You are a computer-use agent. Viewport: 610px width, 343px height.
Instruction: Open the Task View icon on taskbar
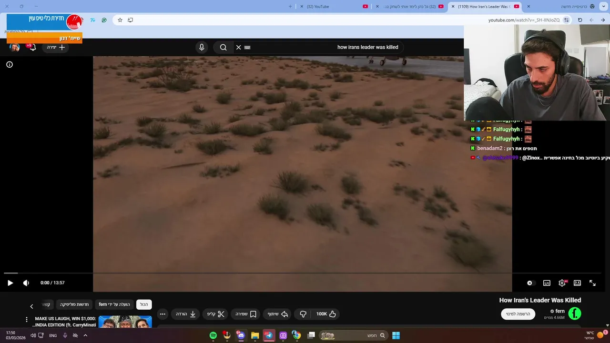click(x=311, y=335)
